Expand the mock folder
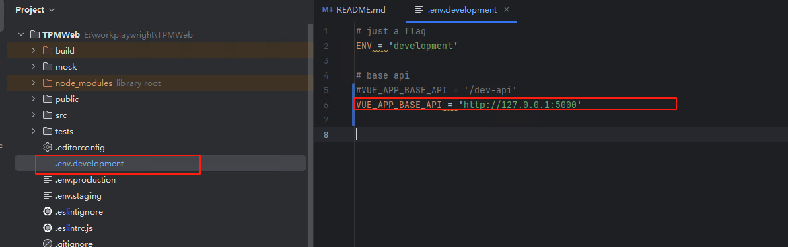788x247 pixels. click(33, 66)
